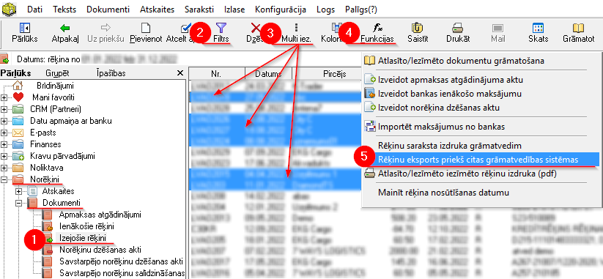This screenshot has height=279, width=603.
Task: Open the Palīgs(?) help menu
Action: (x=361, y=10)
